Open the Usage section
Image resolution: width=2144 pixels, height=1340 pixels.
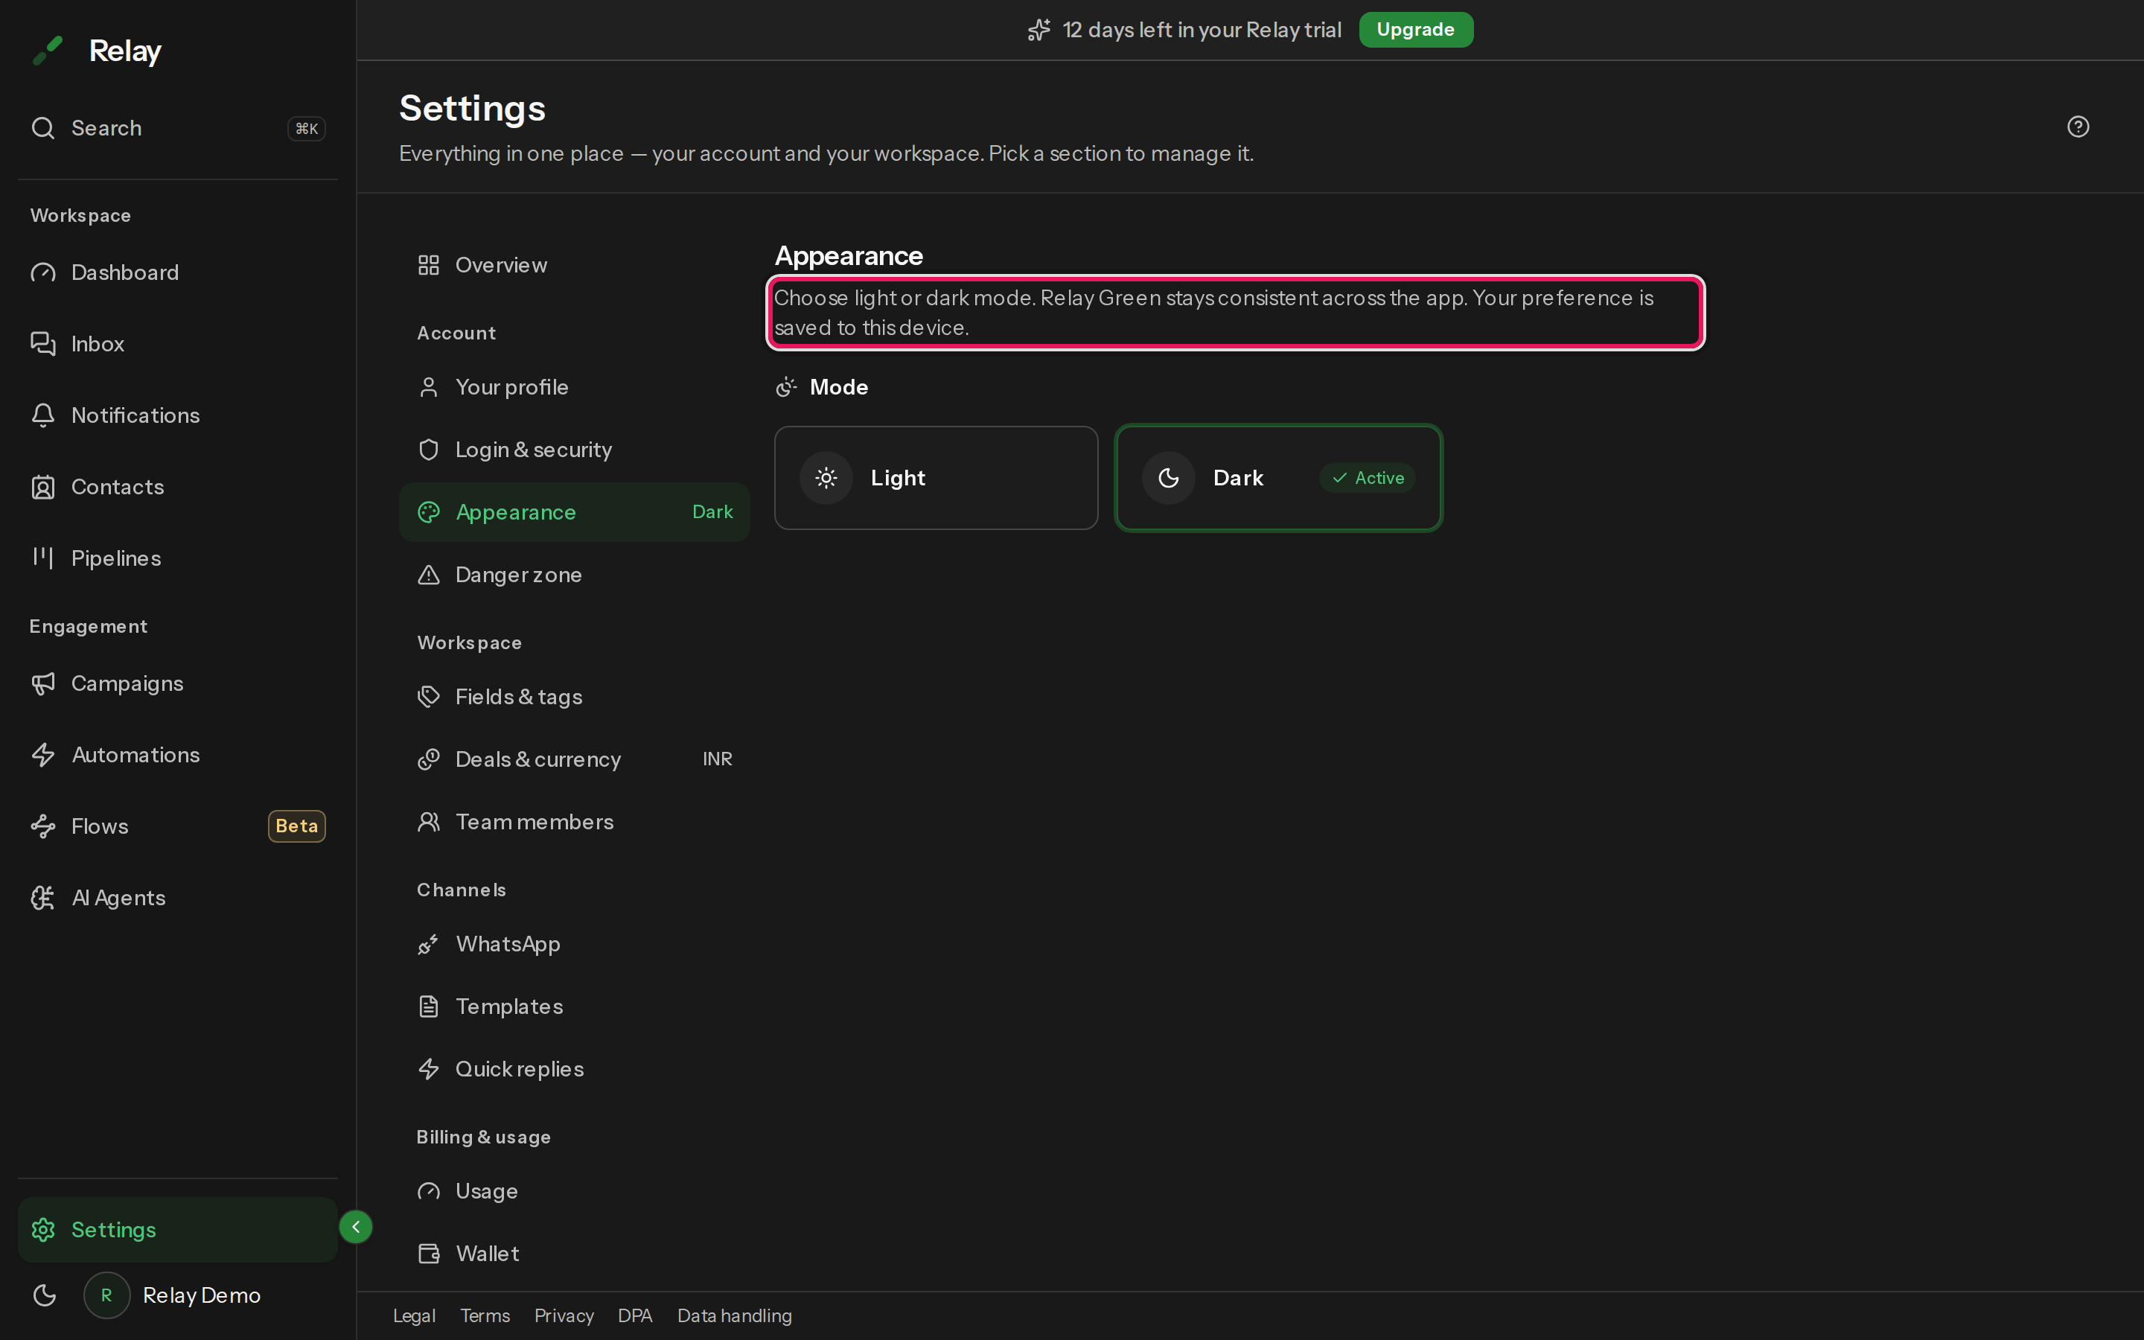[574, 1191]
